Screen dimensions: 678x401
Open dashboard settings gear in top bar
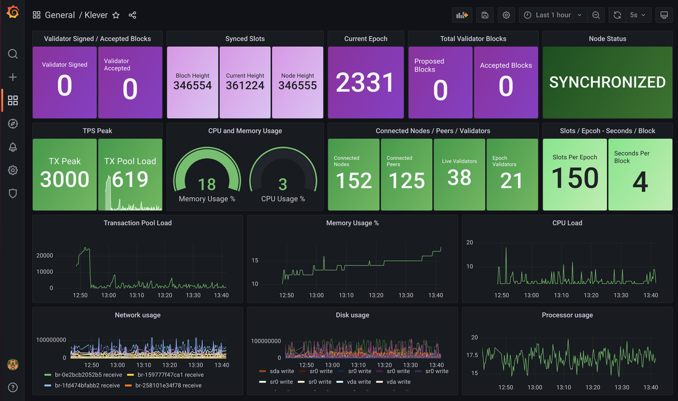[x=506, y=15]
